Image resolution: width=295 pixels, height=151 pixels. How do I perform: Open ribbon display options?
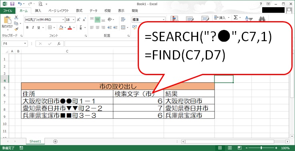(x=269, y=4)
